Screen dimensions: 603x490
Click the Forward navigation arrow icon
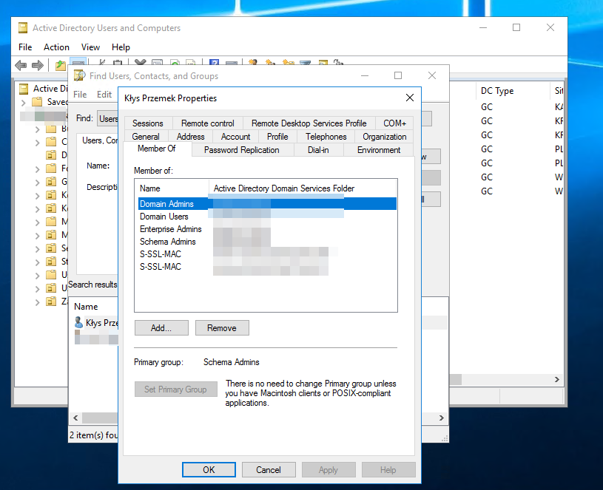click(36, 64)
